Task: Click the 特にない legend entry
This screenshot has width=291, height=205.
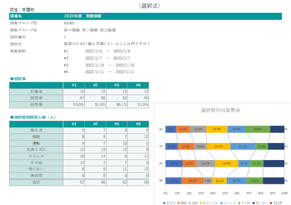Action: [x=261, y=203]
